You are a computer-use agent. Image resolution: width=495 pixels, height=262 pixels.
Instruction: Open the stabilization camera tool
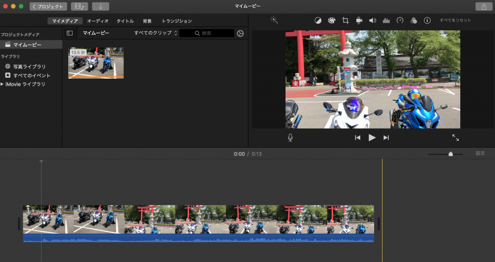click(359, 20)
